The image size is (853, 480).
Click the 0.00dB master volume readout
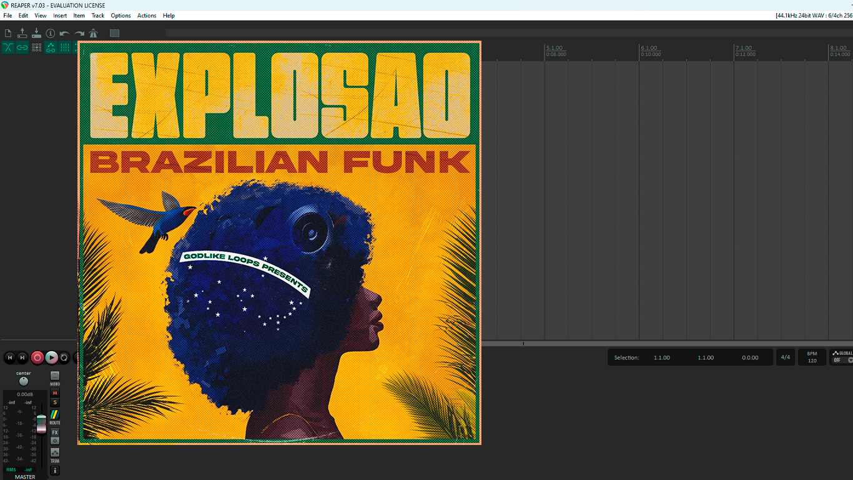click(x=25, y=394)
